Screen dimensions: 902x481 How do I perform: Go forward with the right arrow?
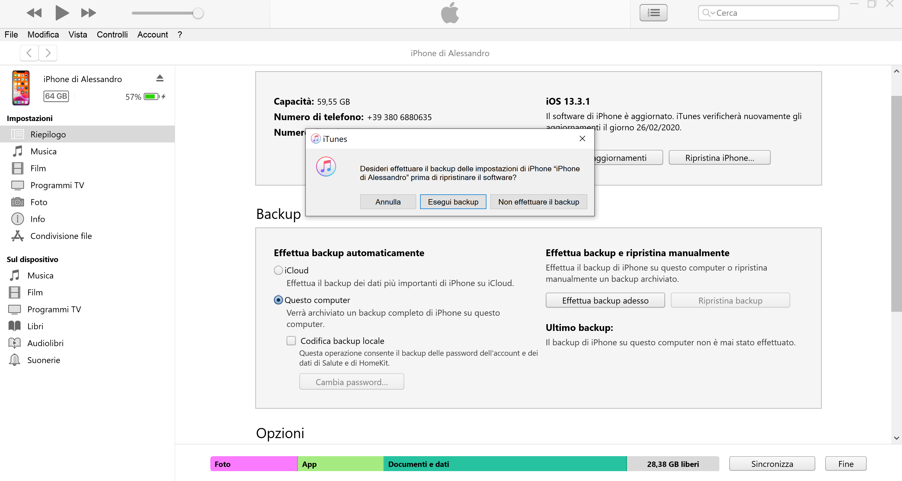[48, 53]
